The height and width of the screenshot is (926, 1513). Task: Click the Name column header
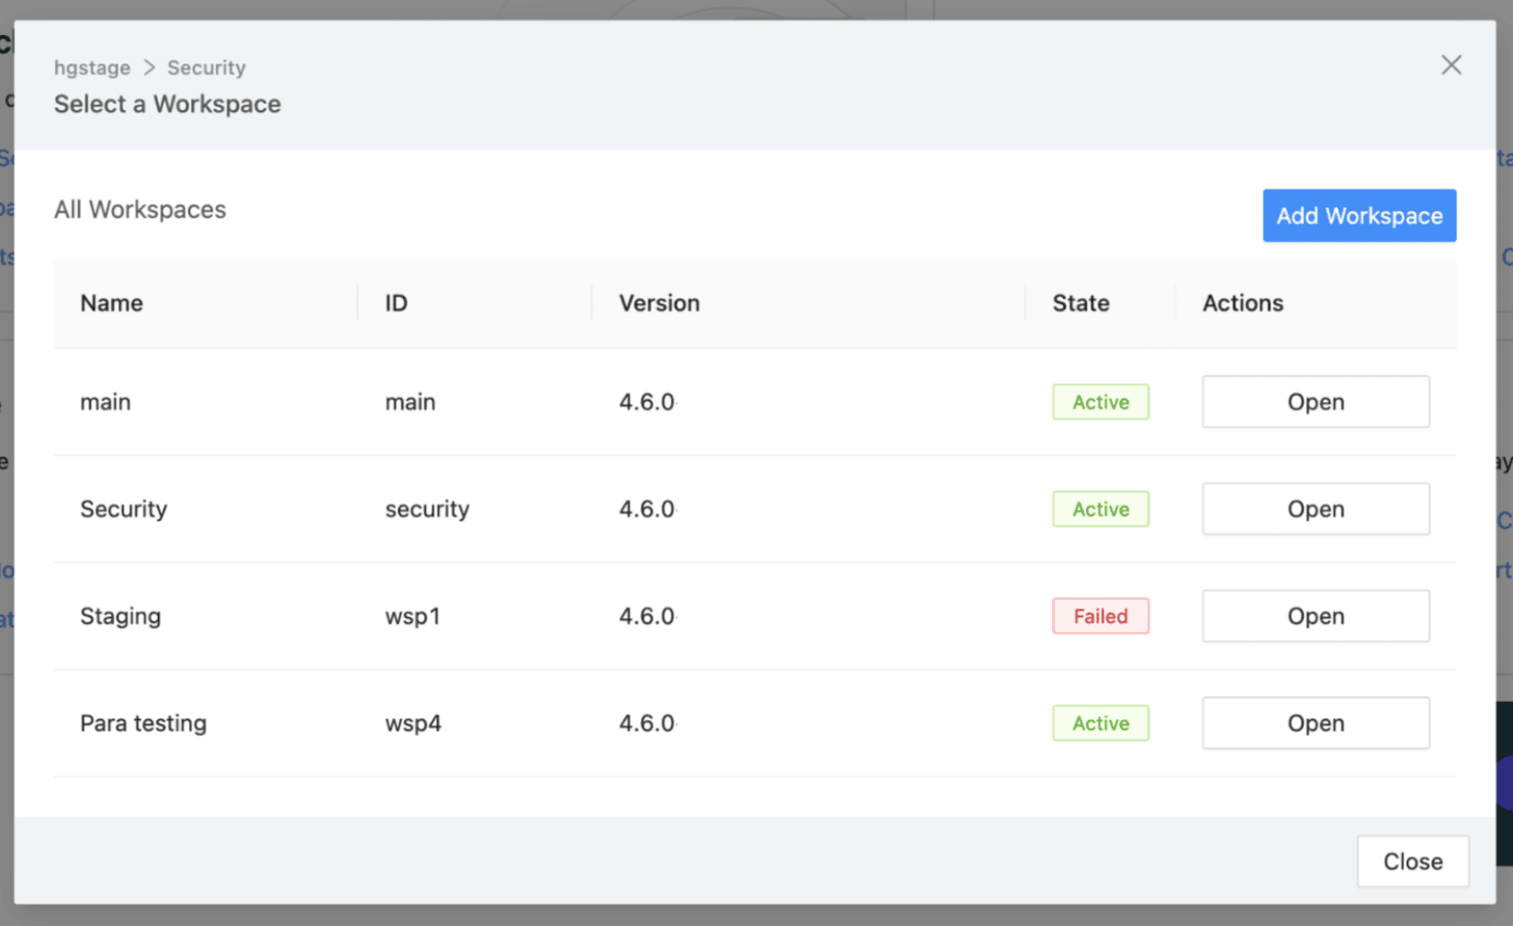click(111, 303)
